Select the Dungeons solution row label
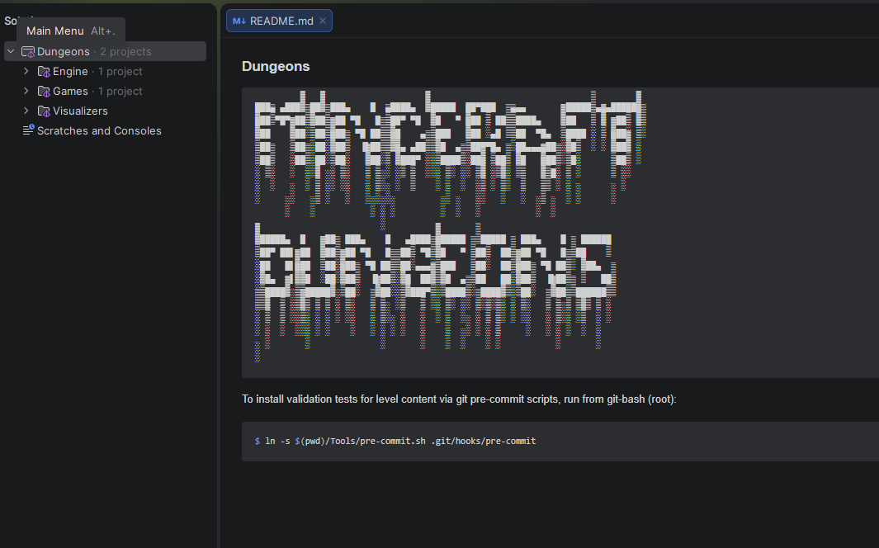 pos(64,51)
